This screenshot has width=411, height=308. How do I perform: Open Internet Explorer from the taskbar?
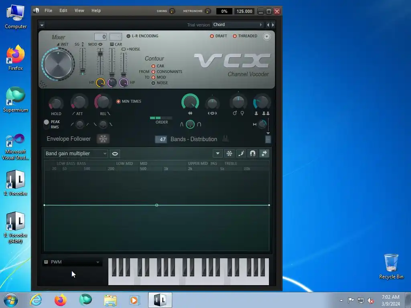coord(36,300)
